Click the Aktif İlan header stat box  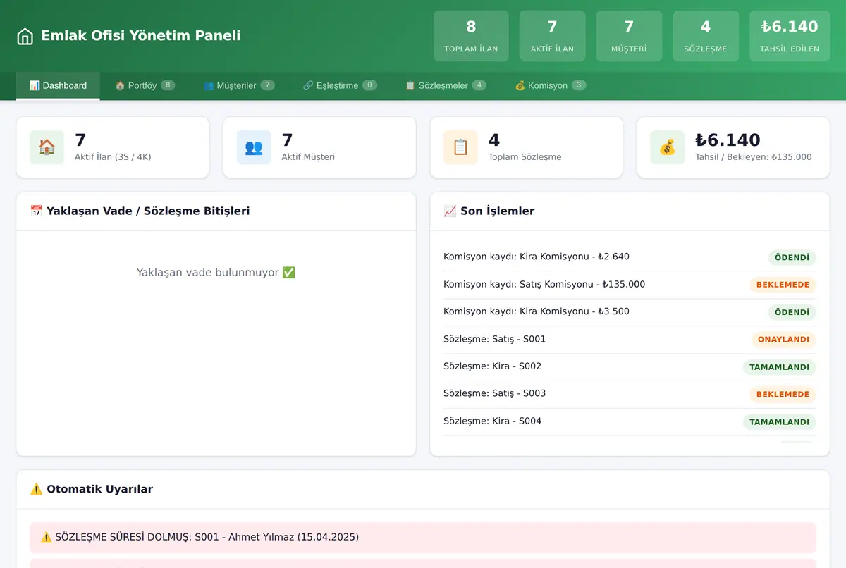552,36
